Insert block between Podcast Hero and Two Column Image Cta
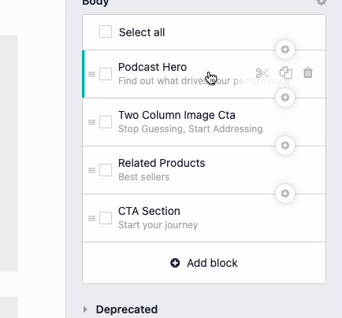This screenshot has height=318, width=342. [285, 98]
